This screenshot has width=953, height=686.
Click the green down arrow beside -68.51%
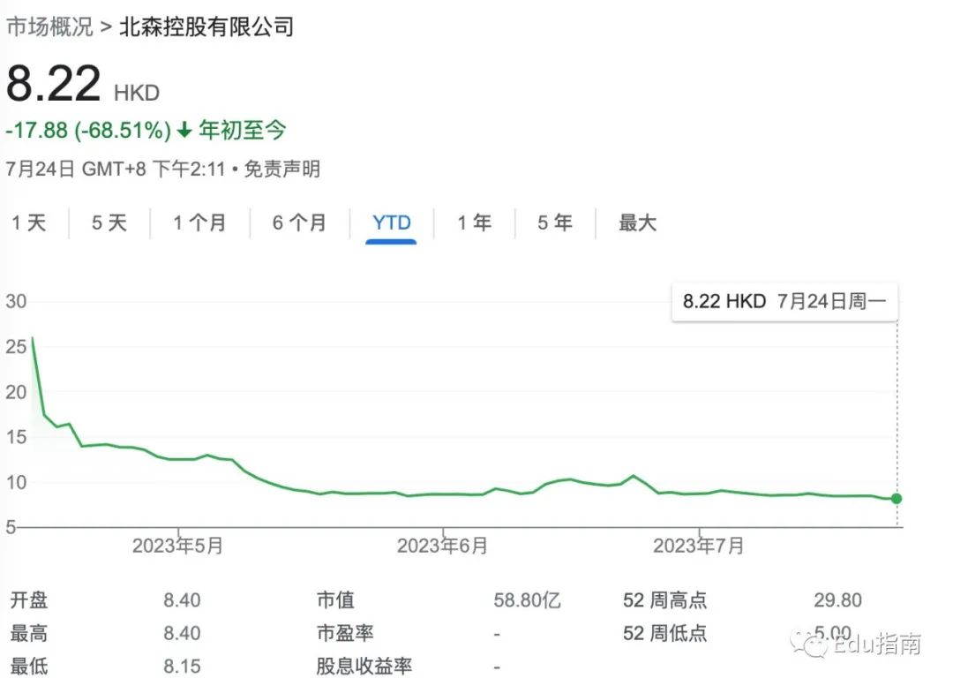click(184, 130)
